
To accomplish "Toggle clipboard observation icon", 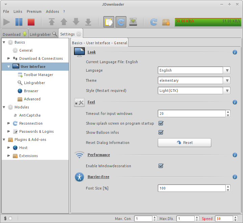I will (109, 22).
